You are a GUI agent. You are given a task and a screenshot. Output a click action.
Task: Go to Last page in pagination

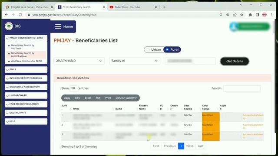point(201,146)
